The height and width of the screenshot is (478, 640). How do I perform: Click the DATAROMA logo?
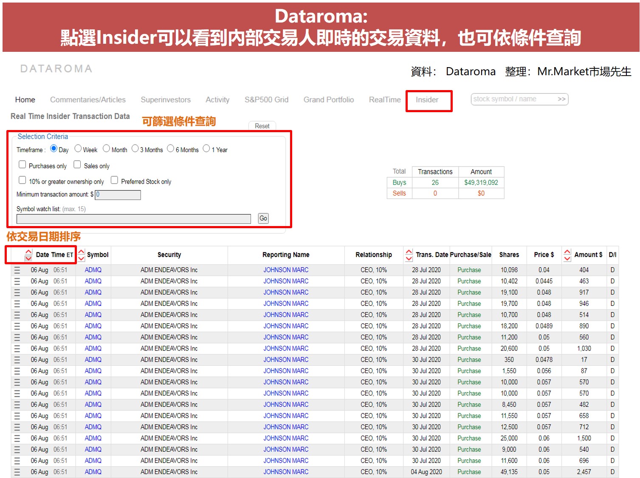[x=56, y=69]
